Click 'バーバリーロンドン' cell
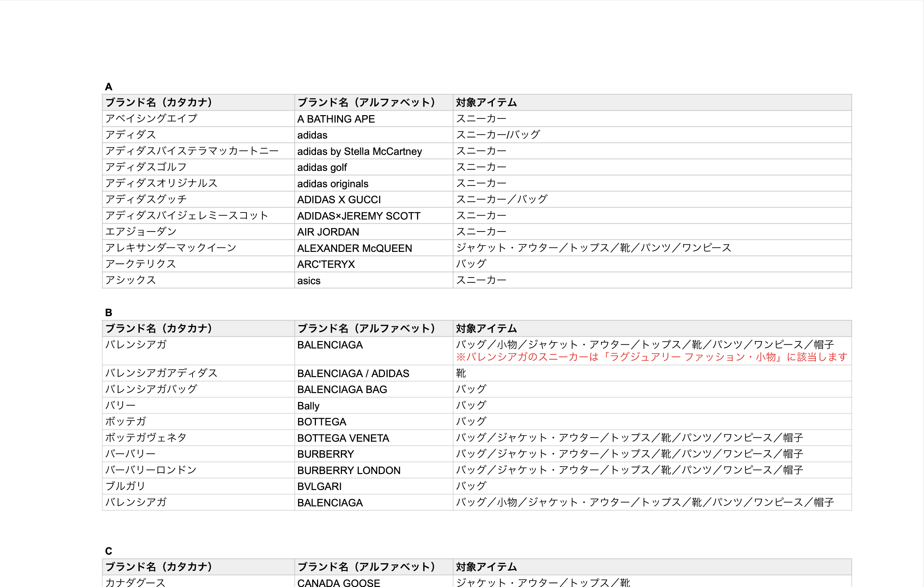 pyautogui.click(x=198, y=470)
